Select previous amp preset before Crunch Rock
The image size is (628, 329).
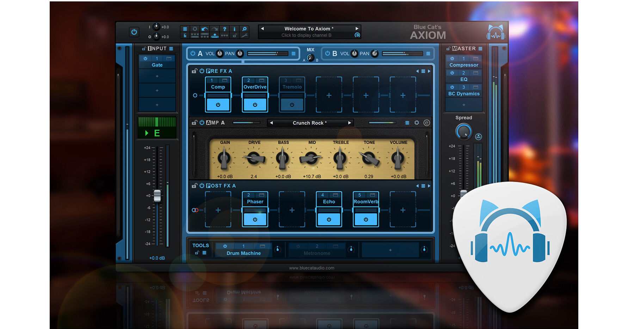(x=271, y=123)
